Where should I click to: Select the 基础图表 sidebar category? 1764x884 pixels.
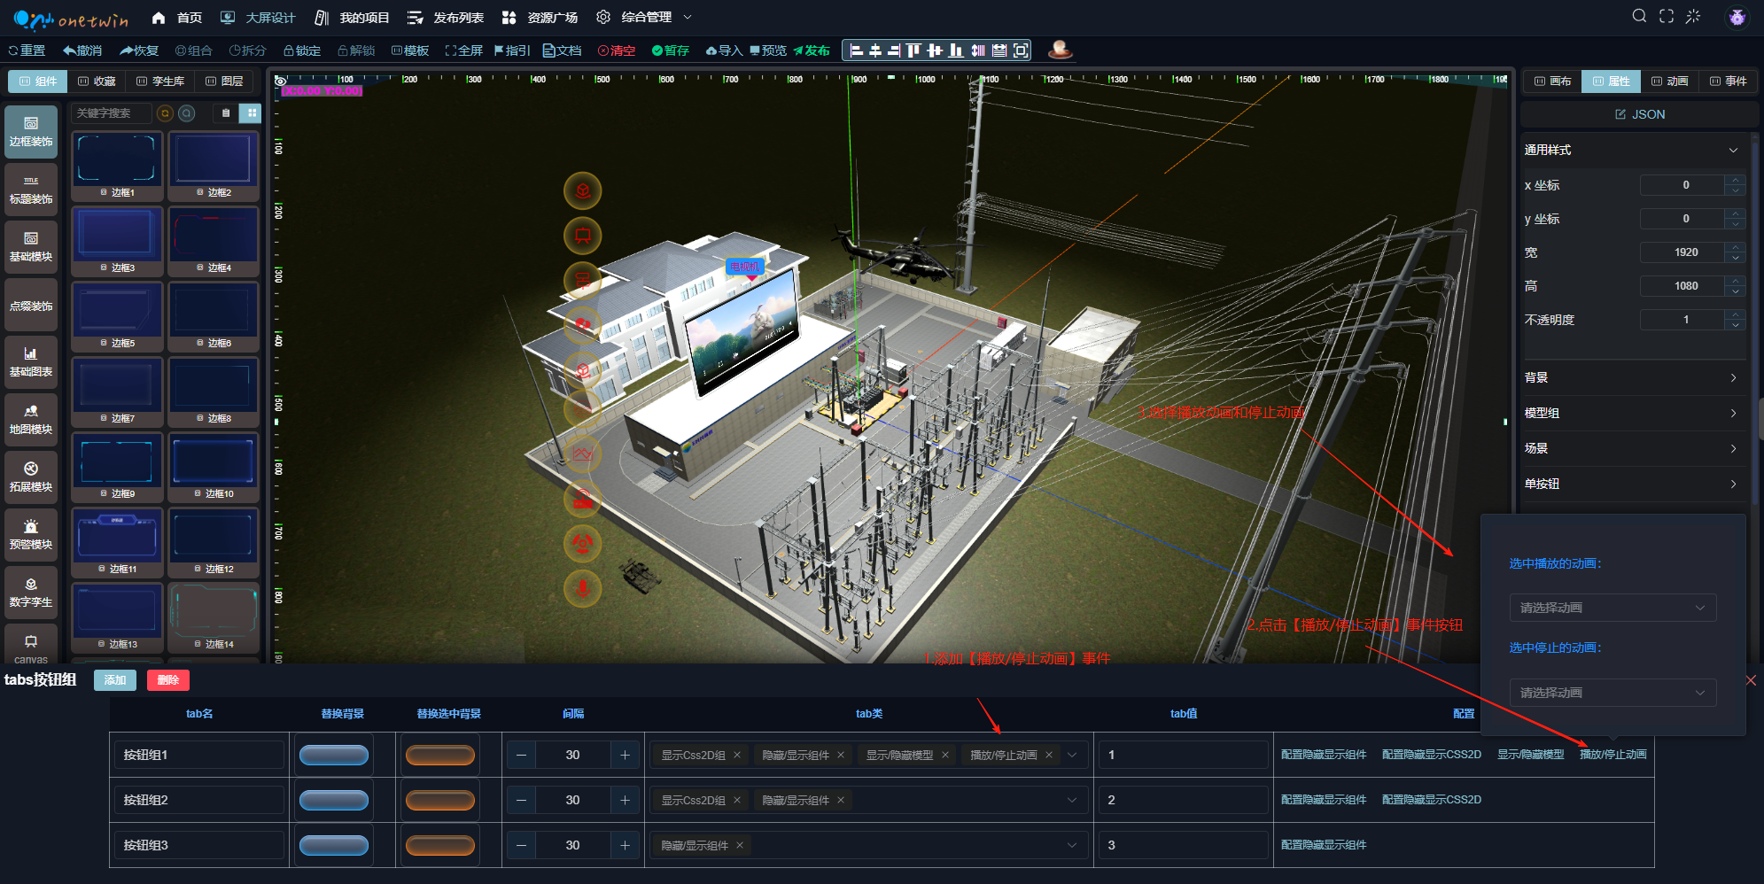[31, 362]
